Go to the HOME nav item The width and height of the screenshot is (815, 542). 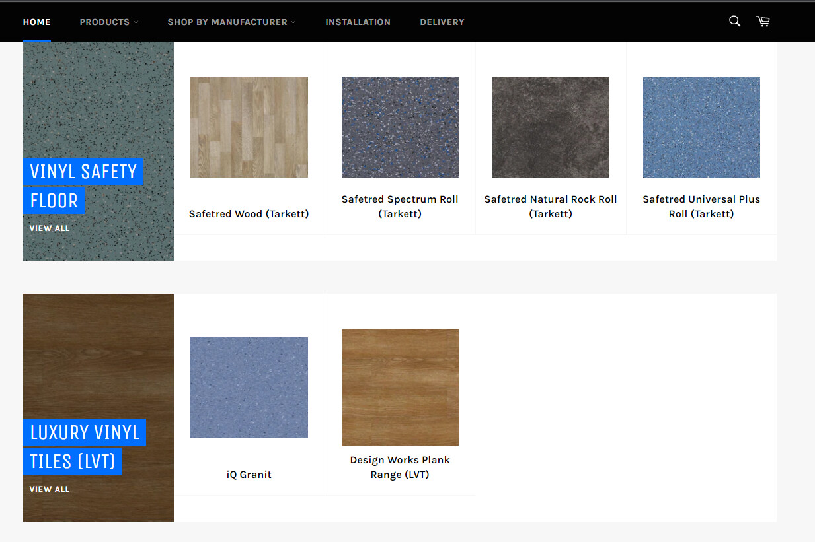(x=36, y=22)
